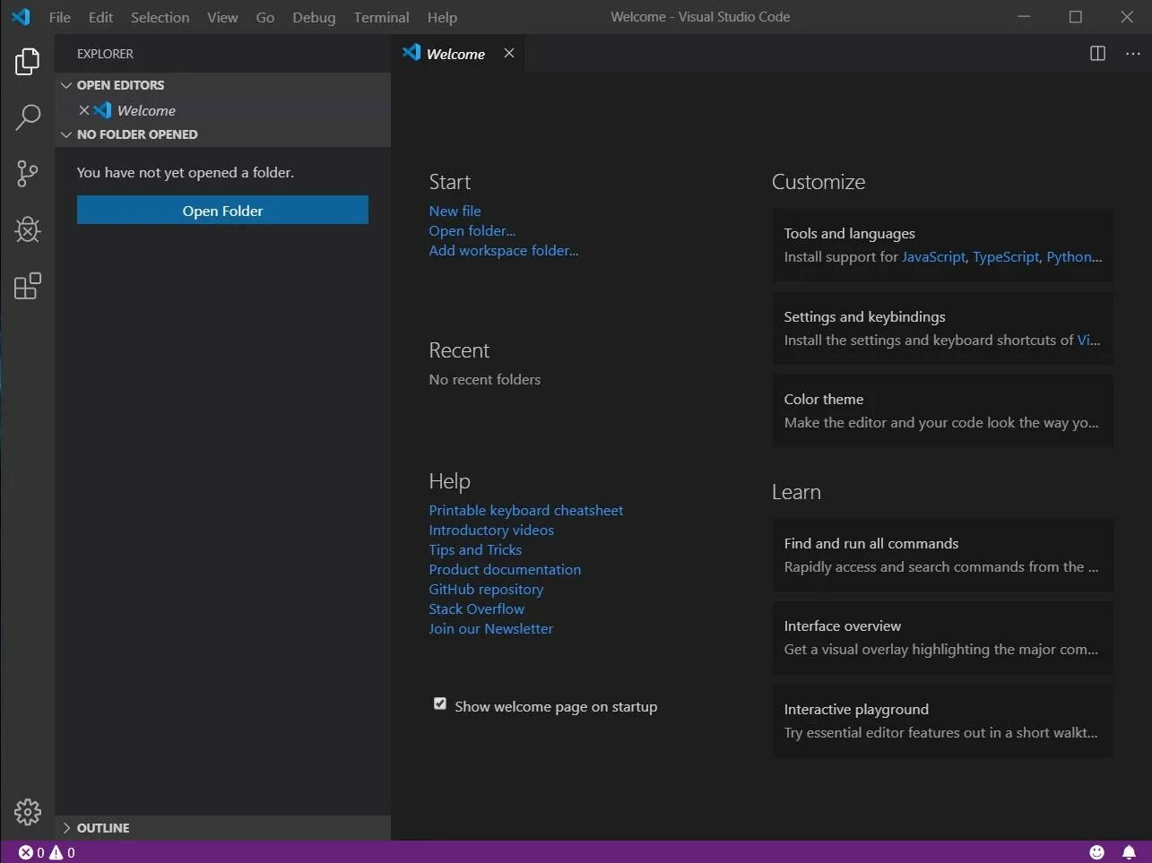Click the blue Open Folder button

tap(222, 211)
